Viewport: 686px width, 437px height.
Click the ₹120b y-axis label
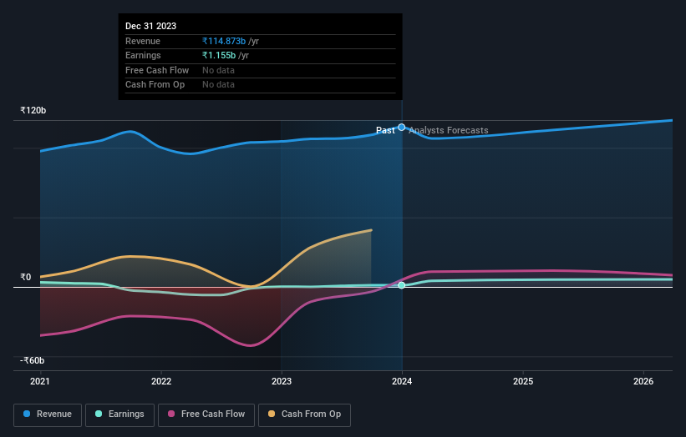33,110
